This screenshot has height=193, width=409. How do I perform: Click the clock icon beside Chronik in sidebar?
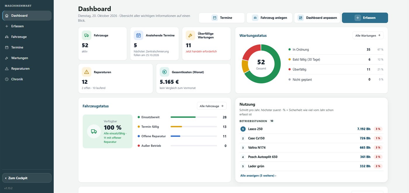[7, 79]
